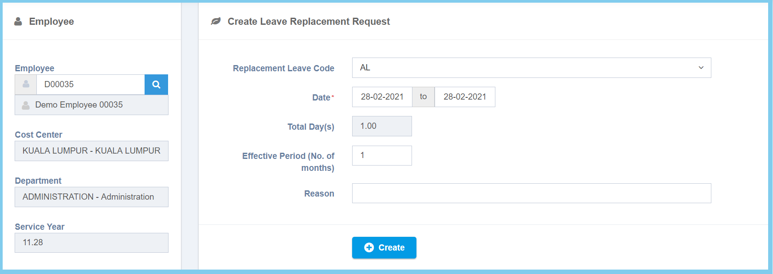773x274 pixels.
Task: Click the Cost Center field
Action: pos(91,151)
